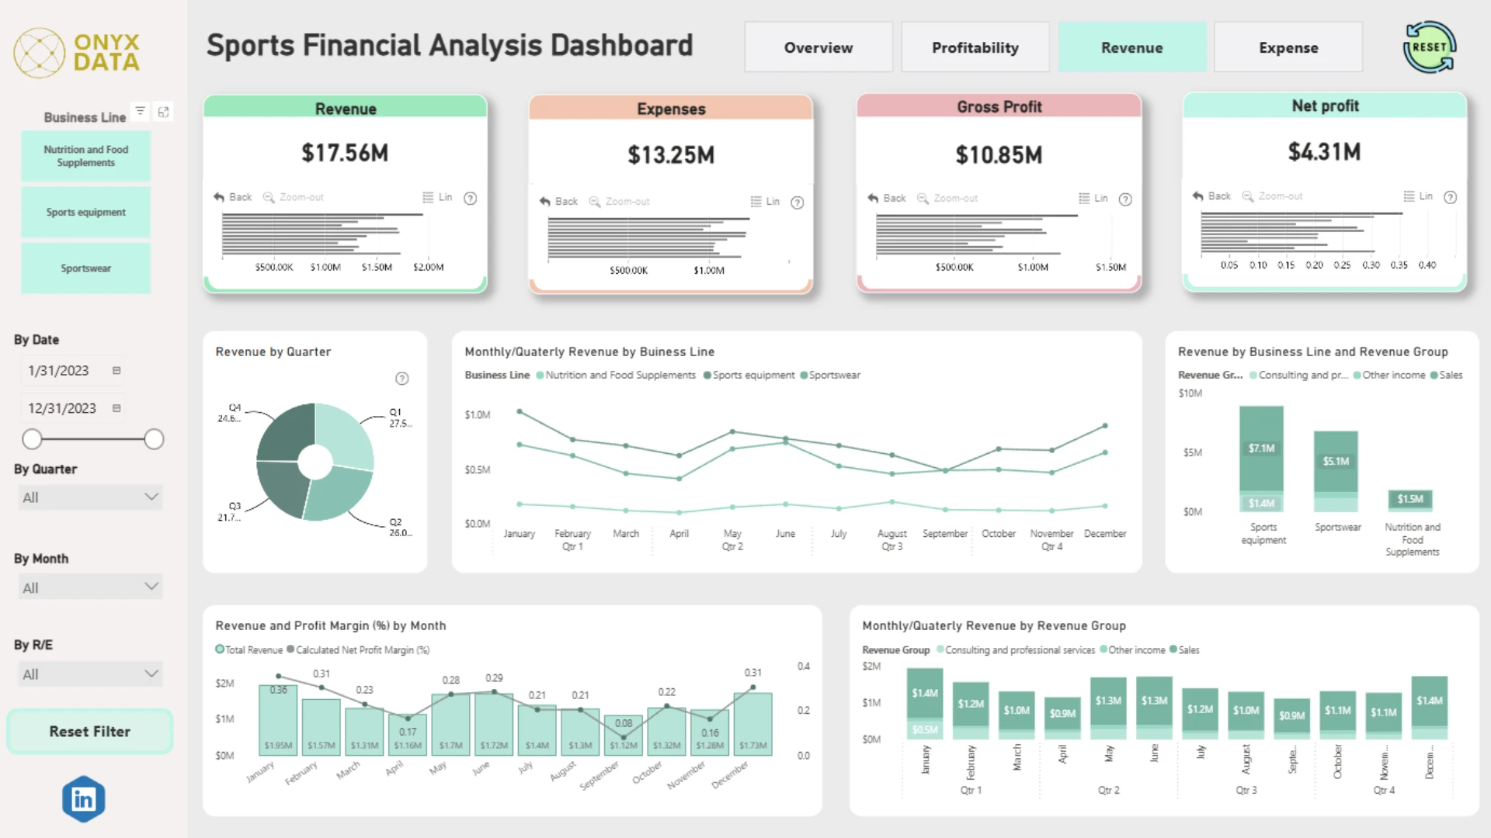Screen dimensions: 1491x838
Task: Expand the By Quarter dropdown
Action: click(x=90, y=497)
